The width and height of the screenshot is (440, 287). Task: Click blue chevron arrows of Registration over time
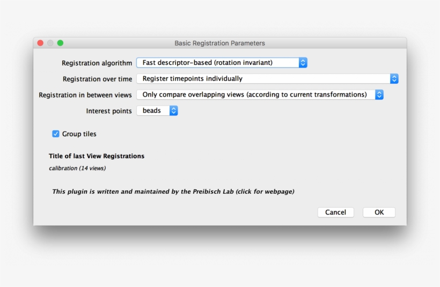tap(394, 79)
